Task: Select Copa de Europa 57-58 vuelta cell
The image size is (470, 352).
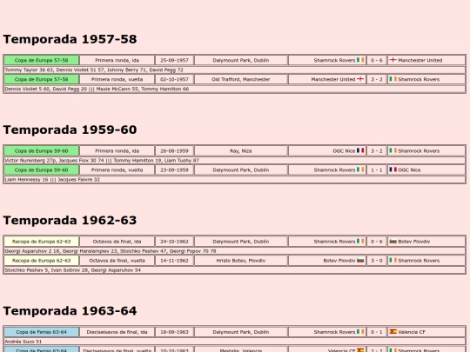Action: [42, 79]
